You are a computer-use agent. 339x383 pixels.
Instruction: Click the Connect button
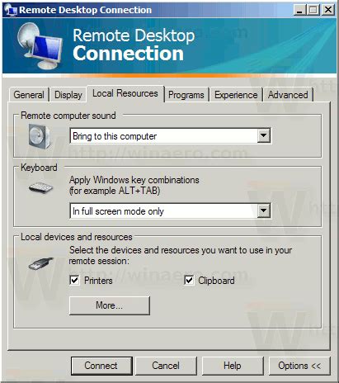pos(101,366)
